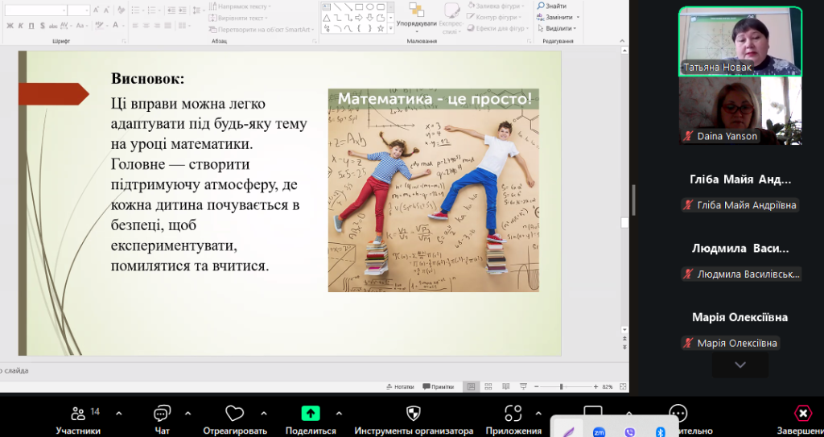Expand the arrow next to Поделиться

click(x=338, y=414)
